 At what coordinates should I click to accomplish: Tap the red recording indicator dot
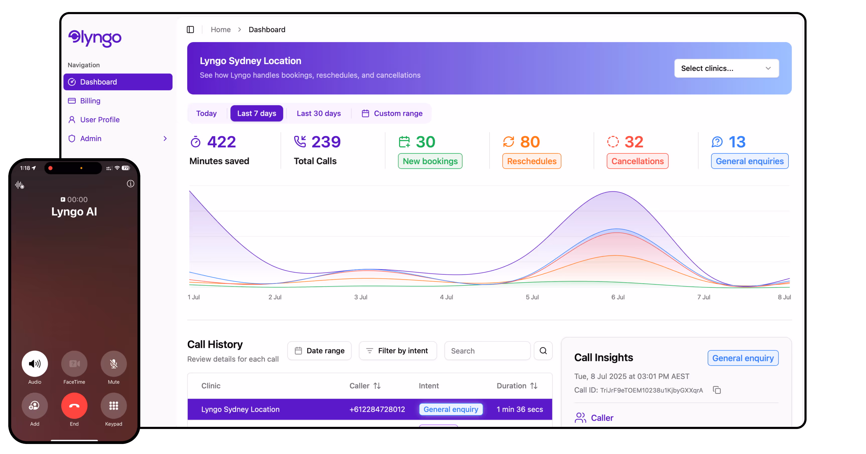pos(50,168)
